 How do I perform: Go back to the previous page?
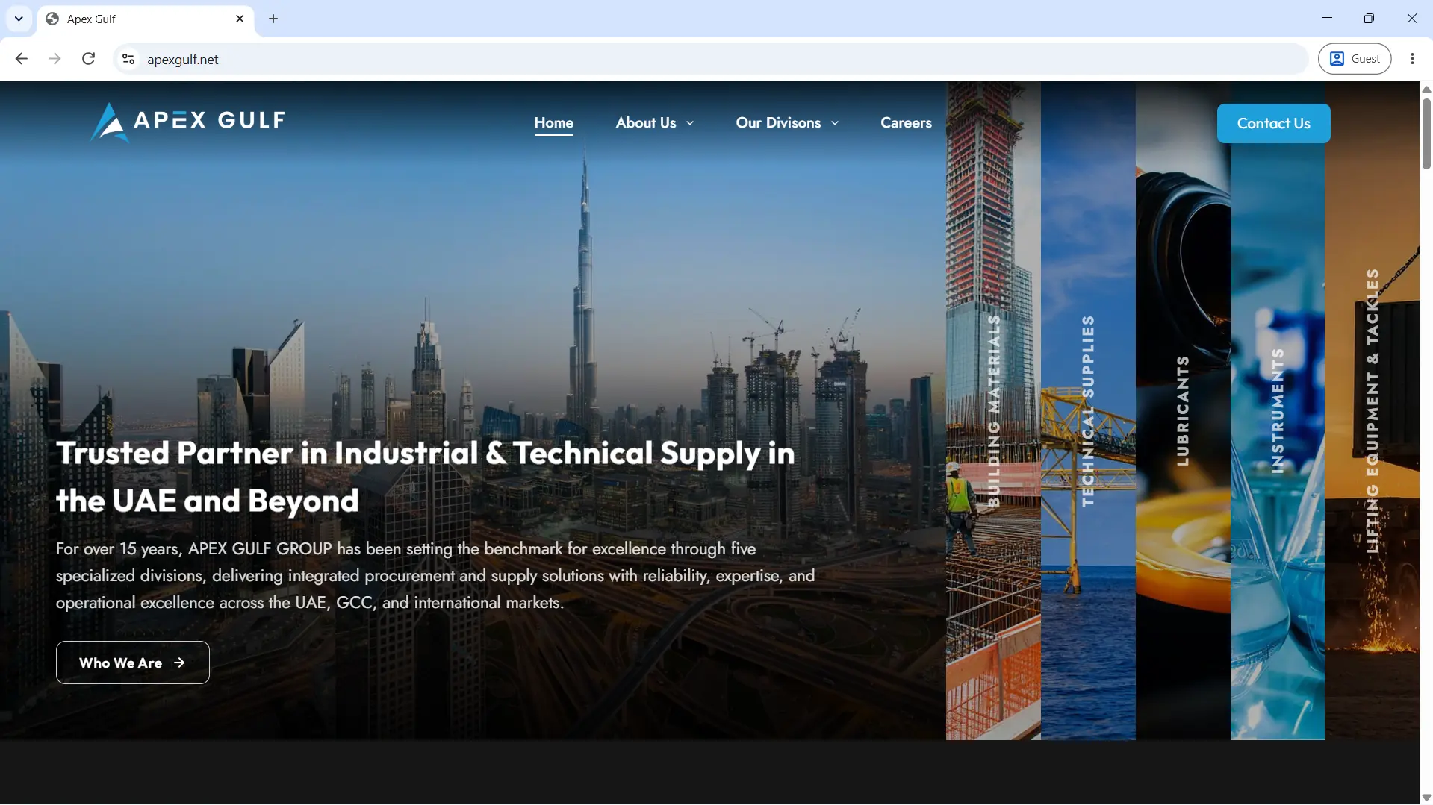[x=21, y=59]
